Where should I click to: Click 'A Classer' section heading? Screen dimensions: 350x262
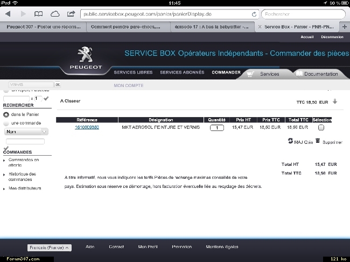[x=70, y=101]
